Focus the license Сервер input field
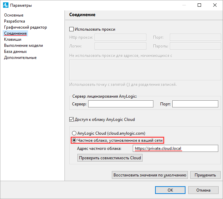223x199 pixels. click(121, 104)
